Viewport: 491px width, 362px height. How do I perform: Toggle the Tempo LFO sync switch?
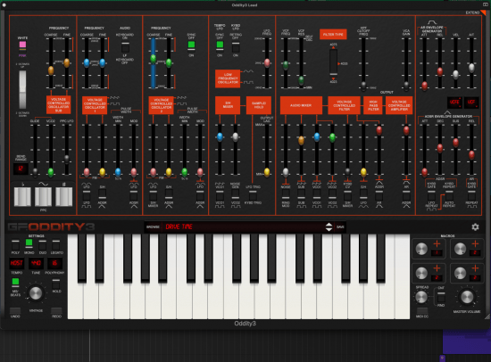coord(220,45)
